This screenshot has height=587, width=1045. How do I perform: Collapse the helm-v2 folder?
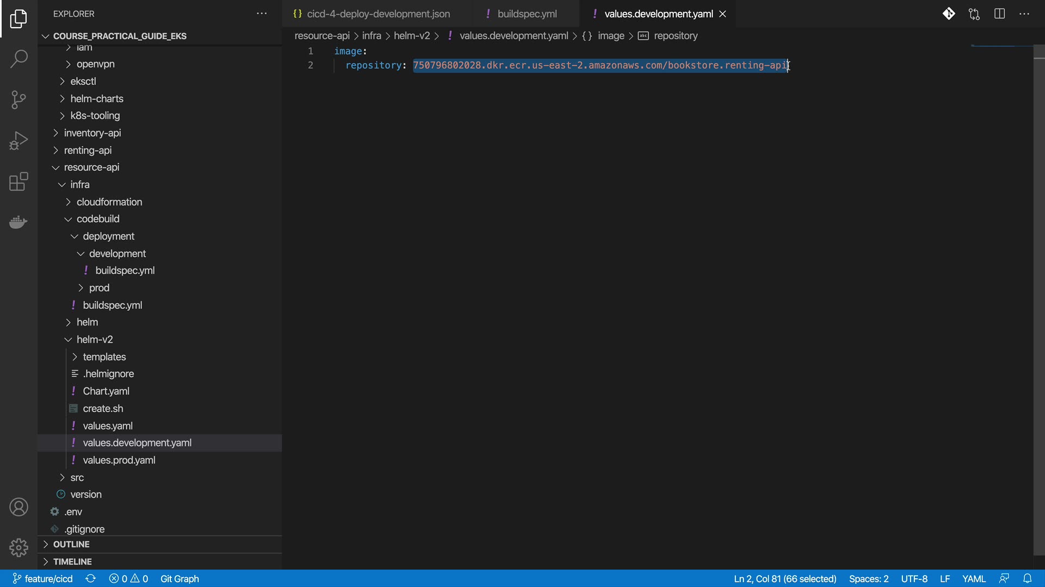coord(94,340)
